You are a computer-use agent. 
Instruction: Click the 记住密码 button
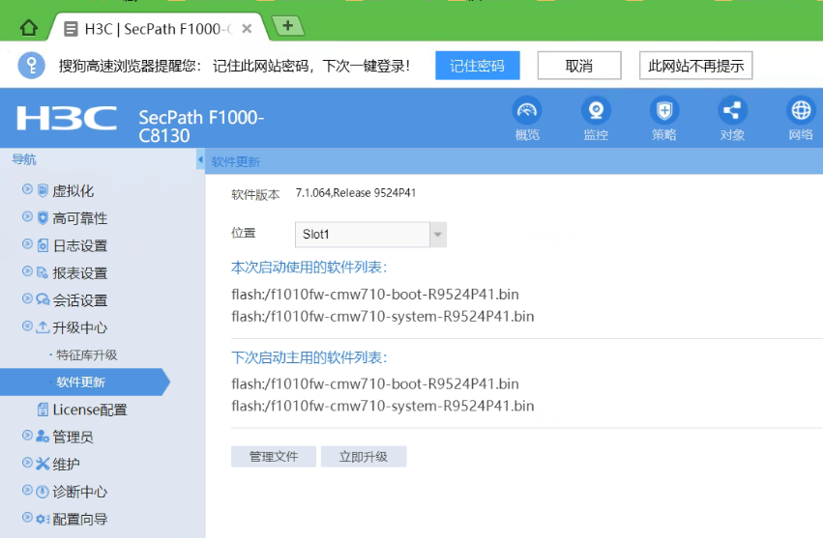point(477,66)
